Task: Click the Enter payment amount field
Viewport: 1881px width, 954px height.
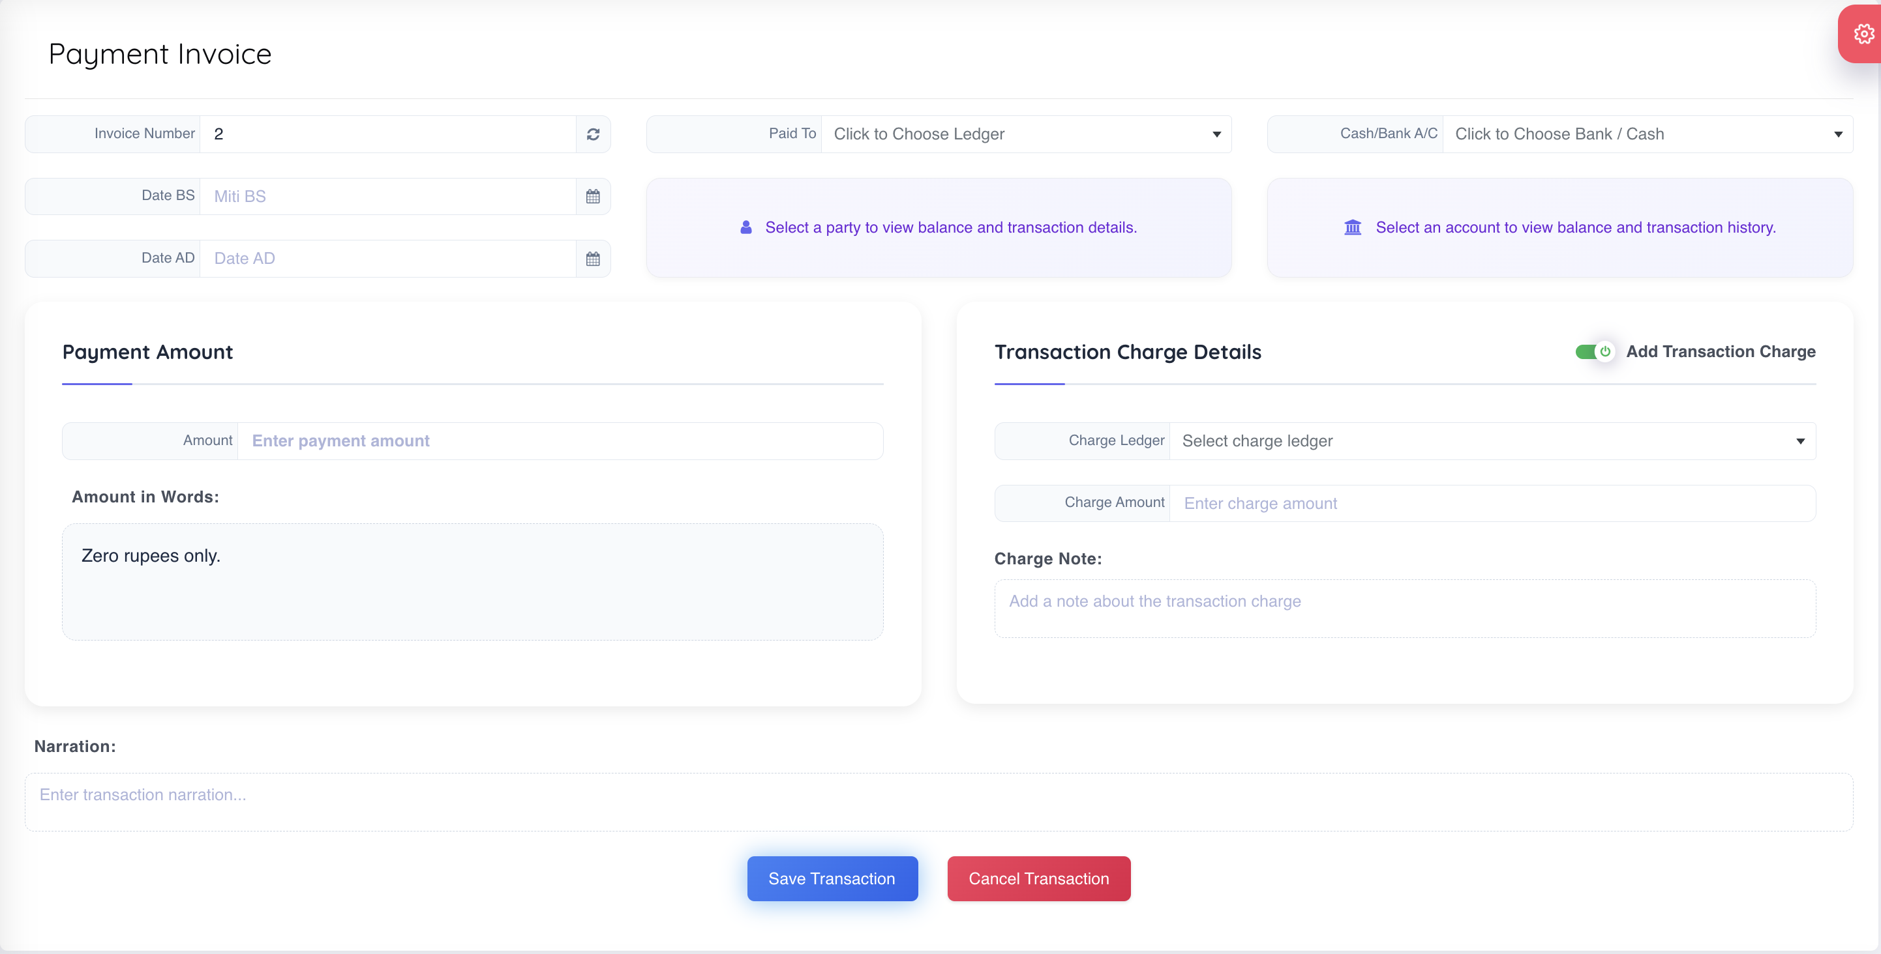Action: pos(560,441)
